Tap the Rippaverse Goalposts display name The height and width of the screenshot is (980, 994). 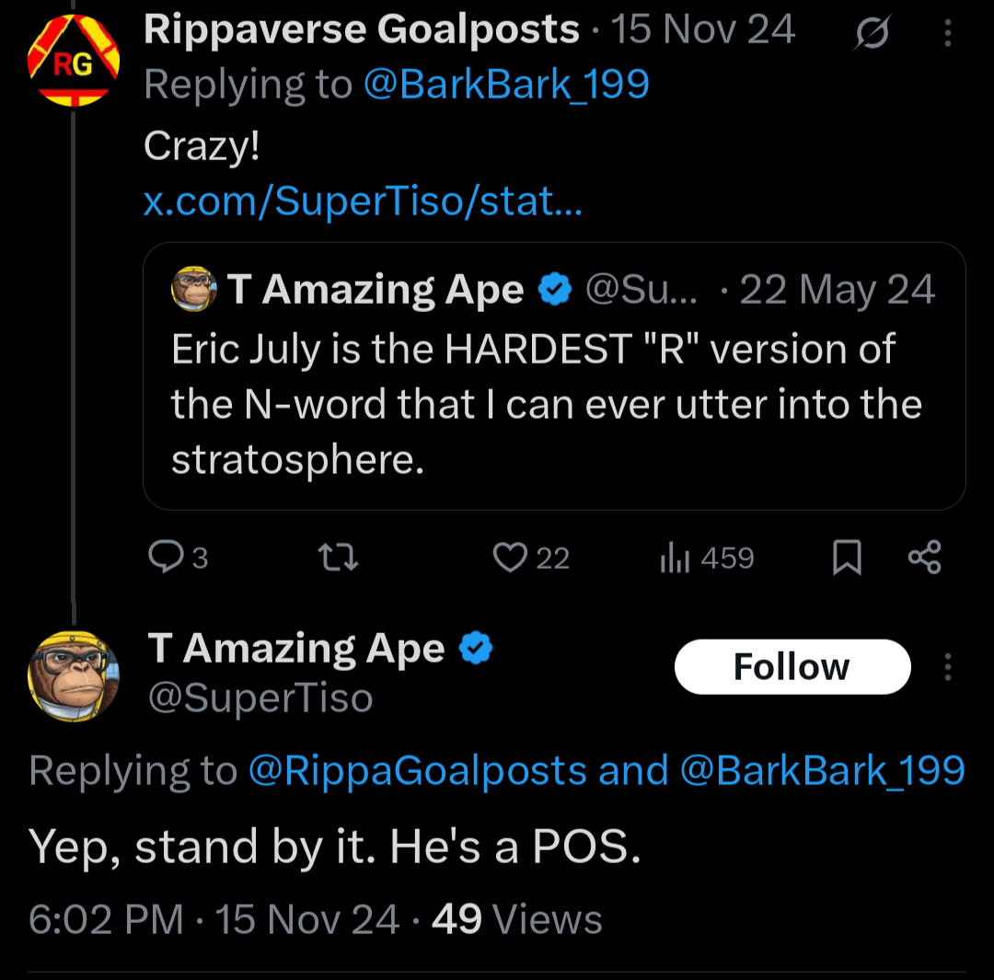[362, 29]
